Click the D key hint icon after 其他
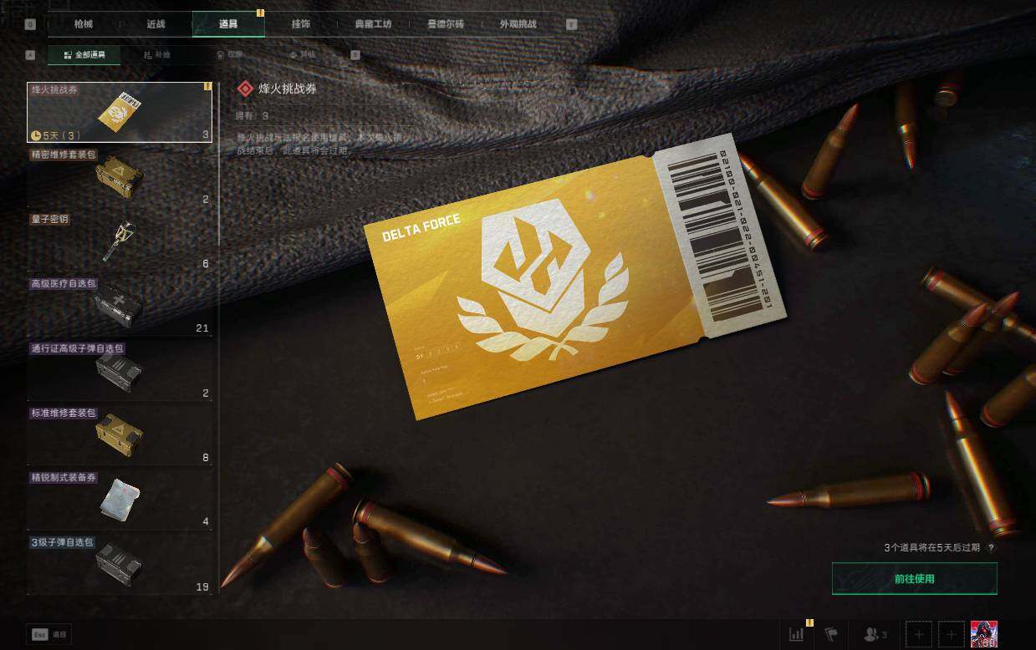Viewport: 1036px width, 650px height. pyautogui.click(x=355, y=55)
